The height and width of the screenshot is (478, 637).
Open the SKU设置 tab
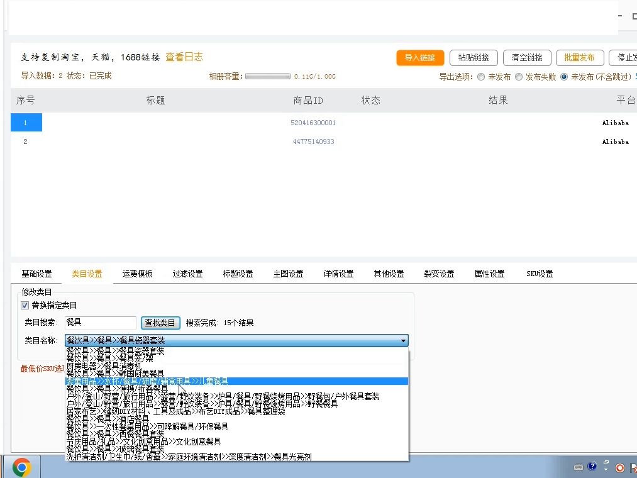click(x=539, y=274)
